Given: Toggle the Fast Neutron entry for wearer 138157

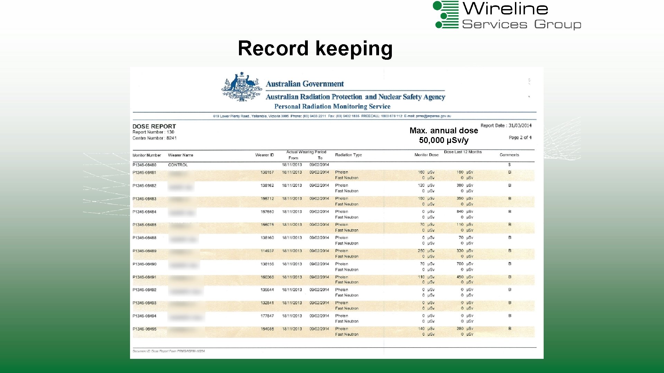Looking at the screenshot, I should coord(346,178).
